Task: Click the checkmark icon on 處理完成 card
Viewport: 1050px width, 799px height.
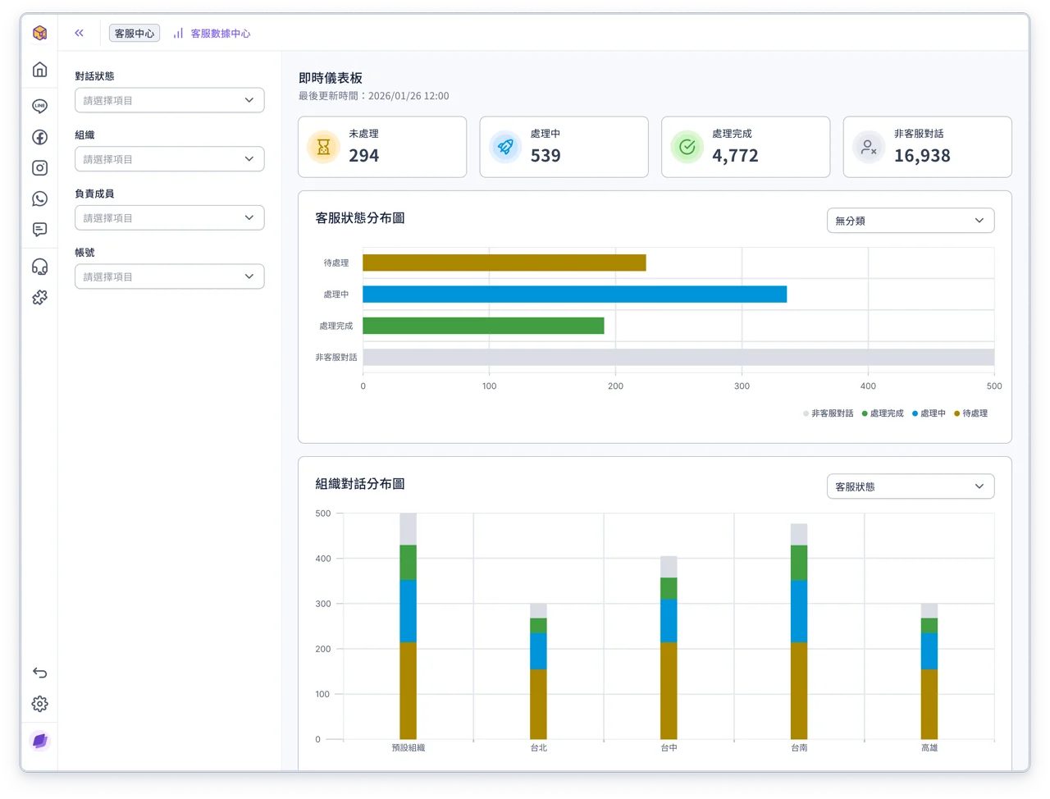Action: tap(687, 147)
